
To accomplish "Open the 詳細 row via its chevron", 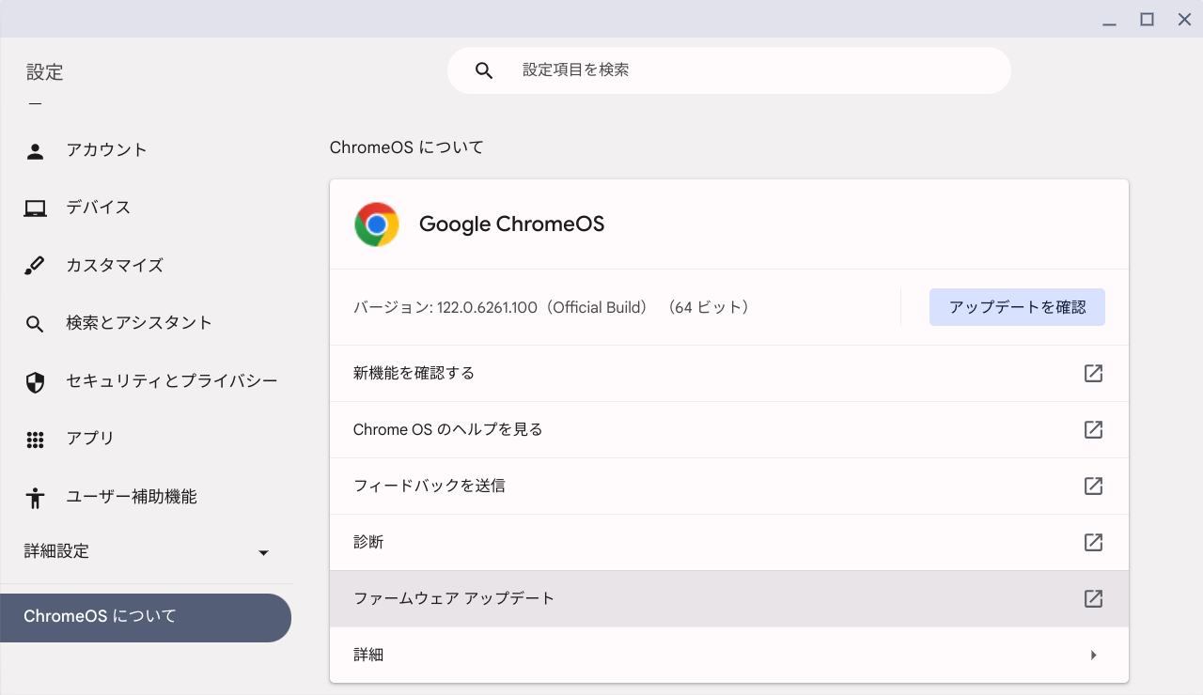I will tap(1093, 654).
